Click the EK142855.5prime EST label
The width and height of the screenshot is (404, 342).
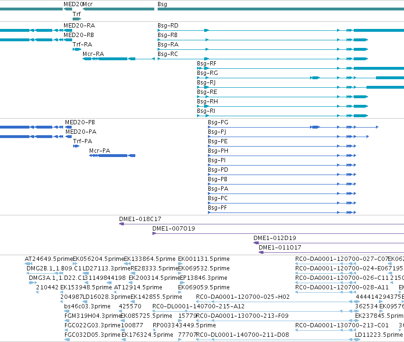[x=156, y=297]
